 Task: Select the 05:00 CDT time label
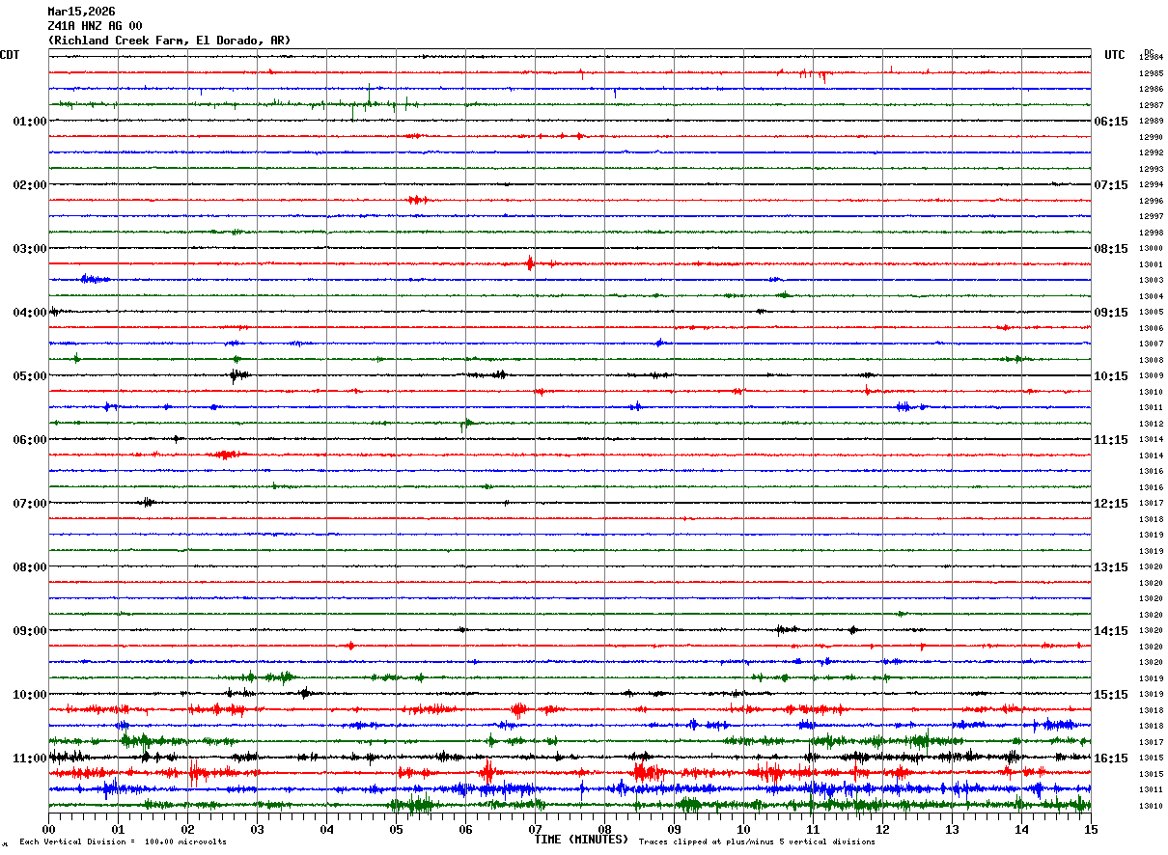[x=30, y=376]
